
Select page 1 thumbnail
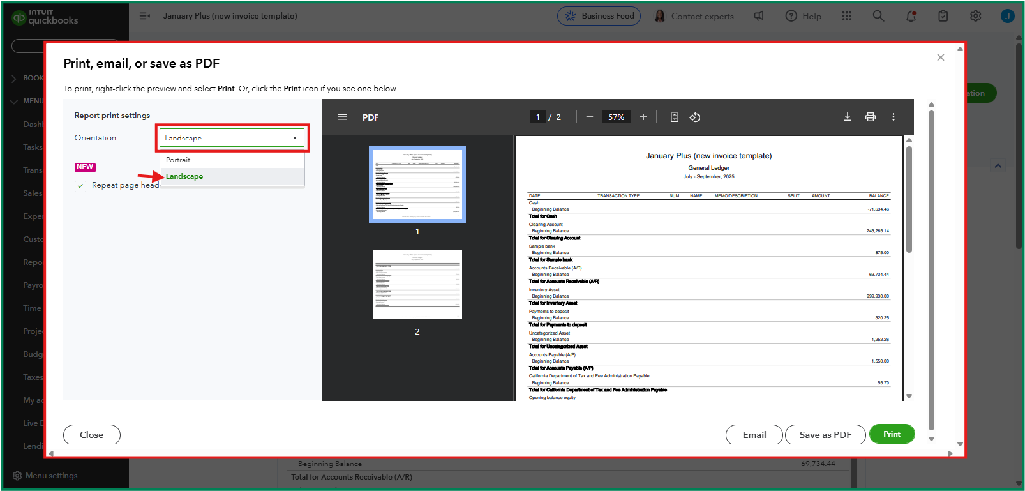tap(417, 185)
